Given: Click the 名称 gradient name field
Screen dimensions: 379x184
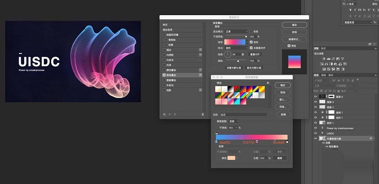Looking at the screenshot, I should point(243,114).
